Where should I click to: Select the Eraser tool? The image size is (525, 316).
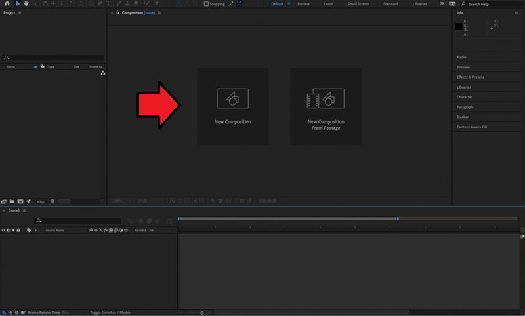point(136,3)
